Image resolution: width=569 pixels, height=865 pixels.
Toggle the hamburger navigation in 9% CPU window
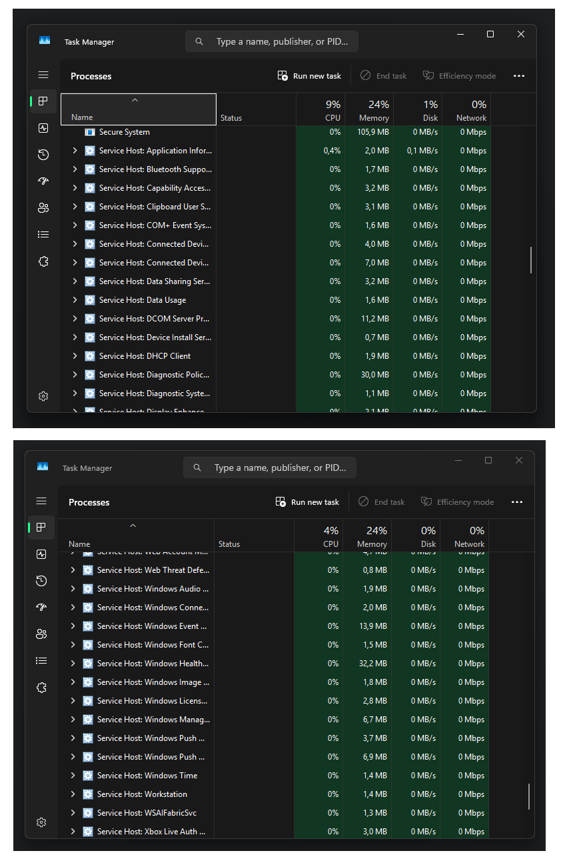pos(43,75)
